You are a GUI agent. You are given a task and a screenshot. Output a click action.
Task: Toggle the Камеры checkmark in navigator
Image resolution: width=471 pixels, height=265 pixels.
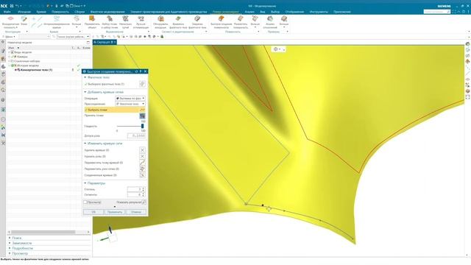[13, 57]
